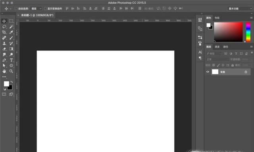Screen dimensions: 254x152
Task: Select the Eraser tool
Action: pos(4,49)
